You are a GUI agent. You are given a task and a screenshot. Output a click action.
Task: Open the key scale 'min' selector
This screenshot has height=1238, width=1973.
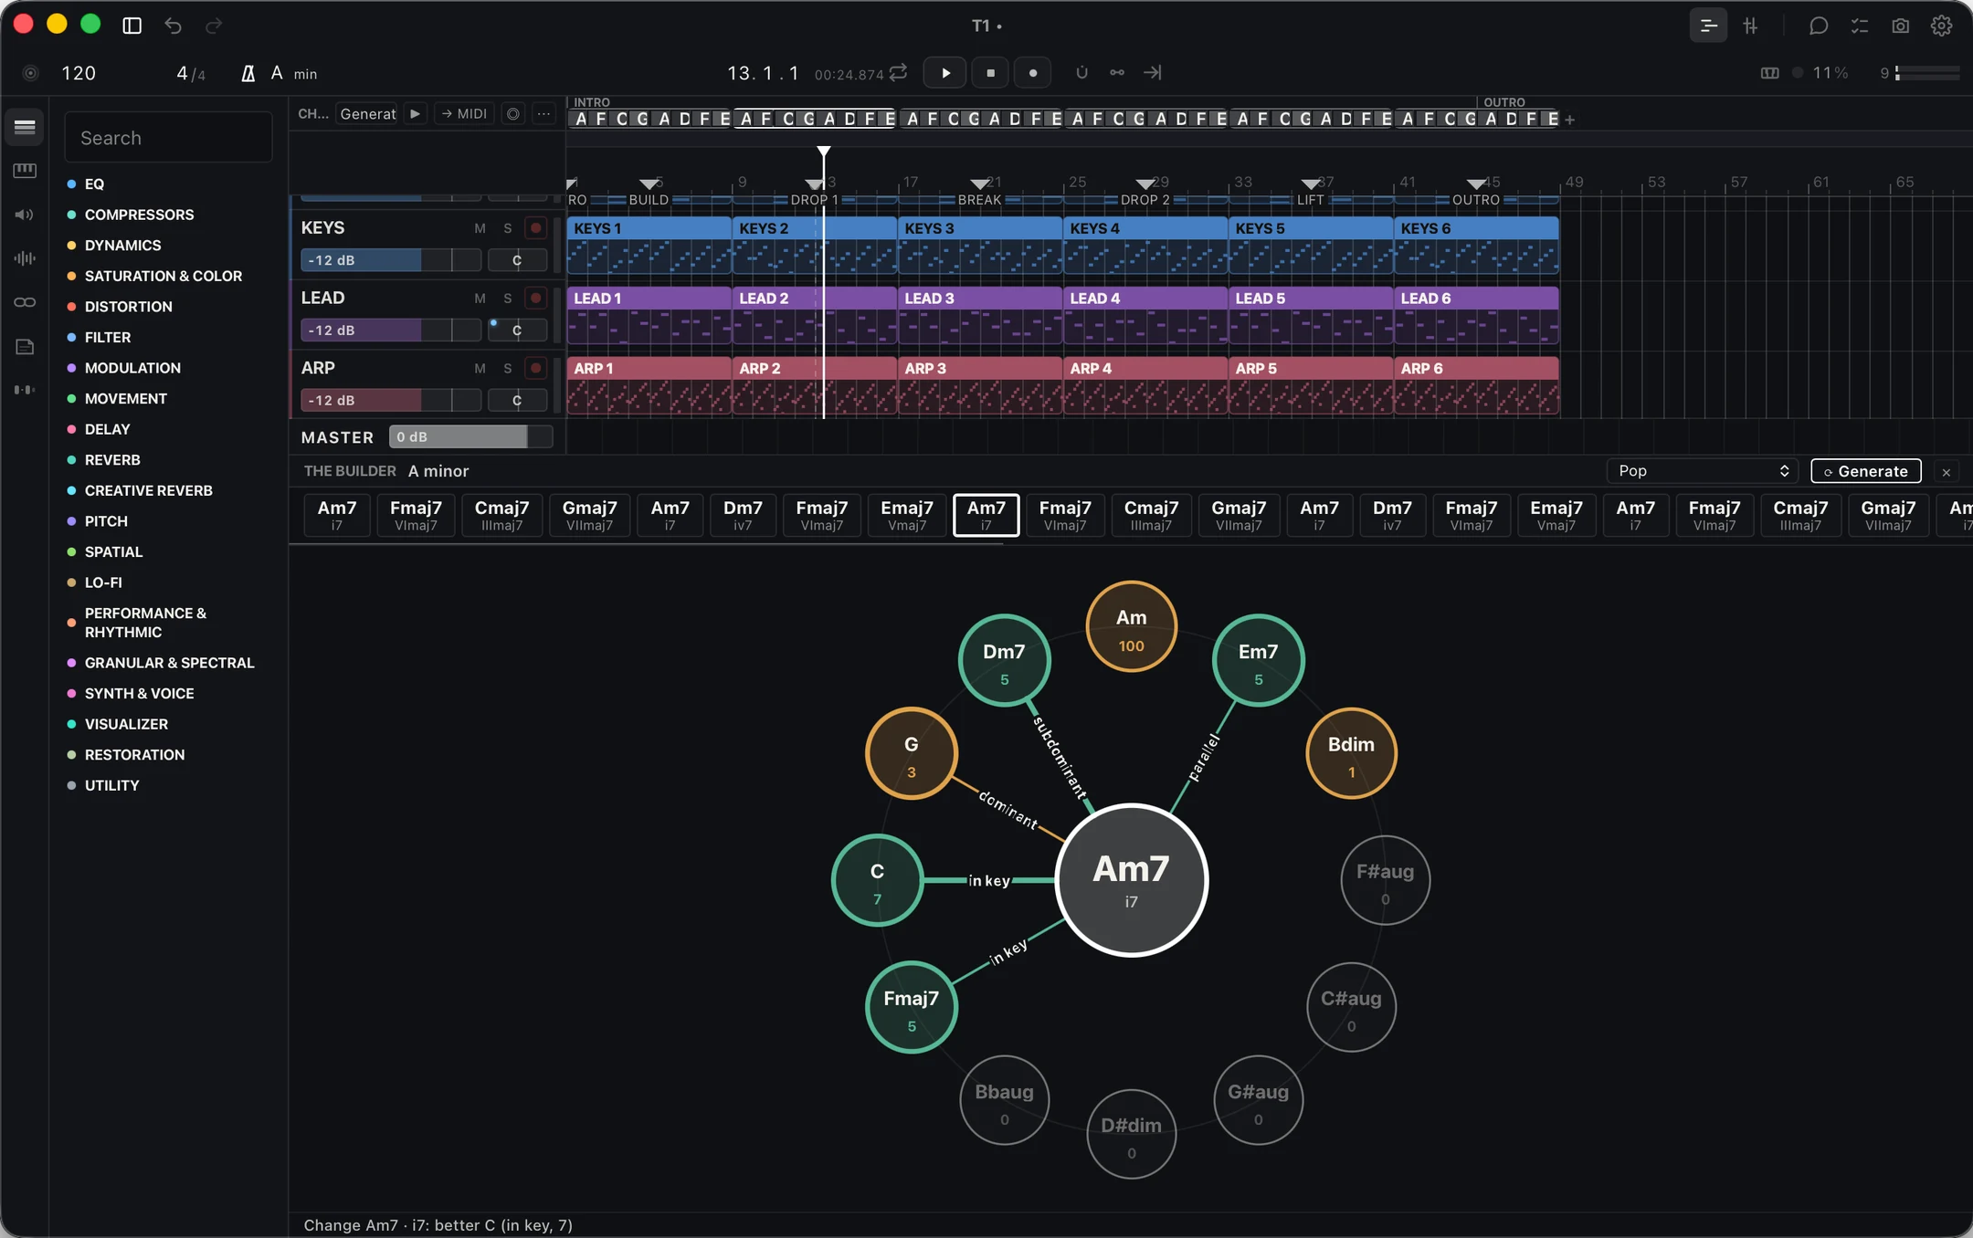305,74
